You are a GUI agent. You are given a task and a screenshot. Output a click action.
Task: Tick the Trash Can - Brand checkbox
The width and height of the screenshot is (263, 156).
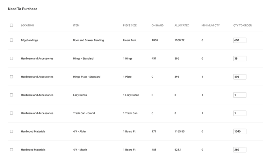point(11,113)
